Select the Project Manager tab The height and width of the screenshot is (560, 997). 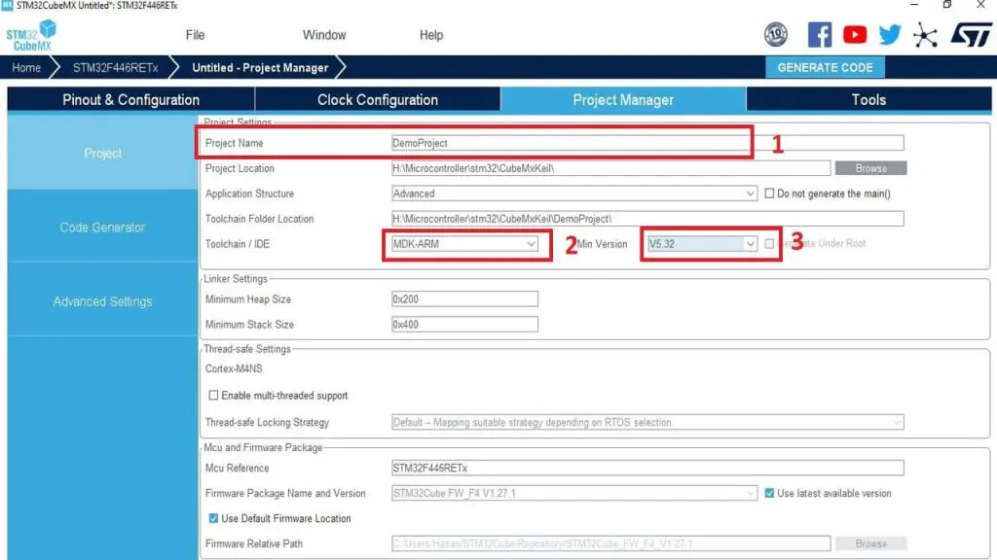click(623, 100)
